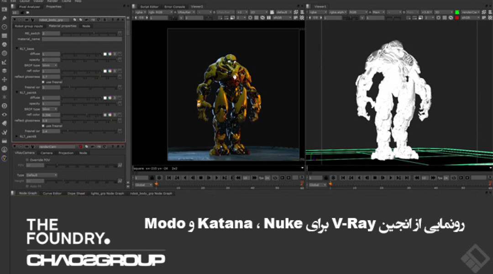Open the camera Type dropdown showing Default
493x274 pixels.
[x=41, y=174]
